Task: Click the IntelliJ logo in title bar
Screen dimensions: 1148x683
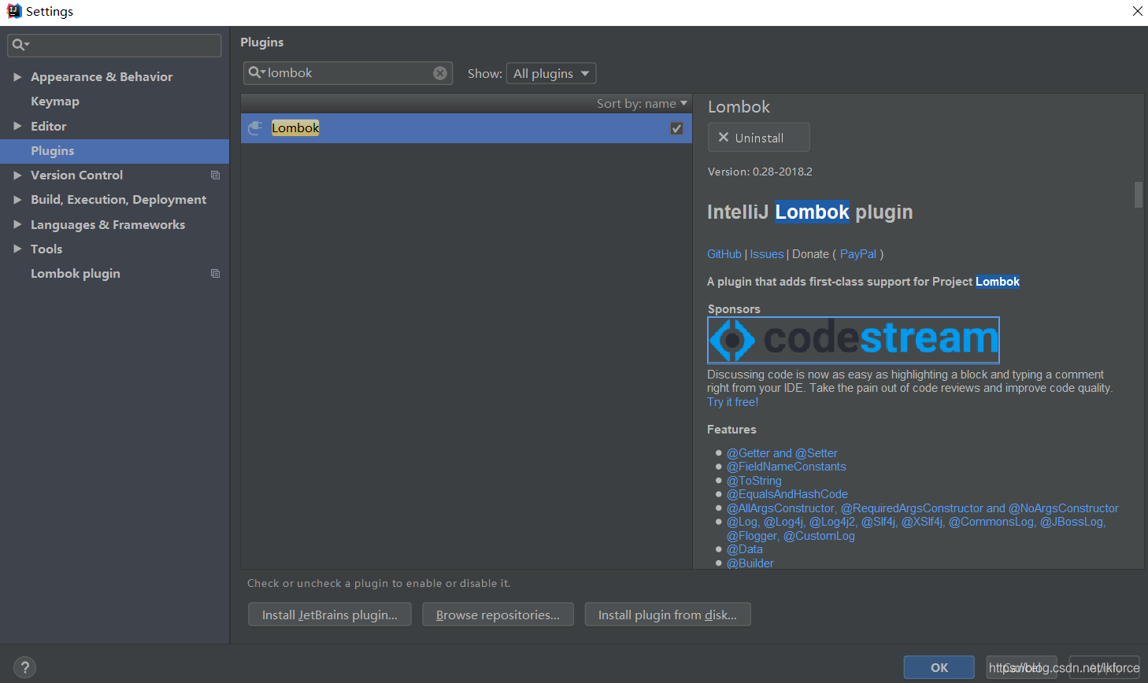Action: 13,11
